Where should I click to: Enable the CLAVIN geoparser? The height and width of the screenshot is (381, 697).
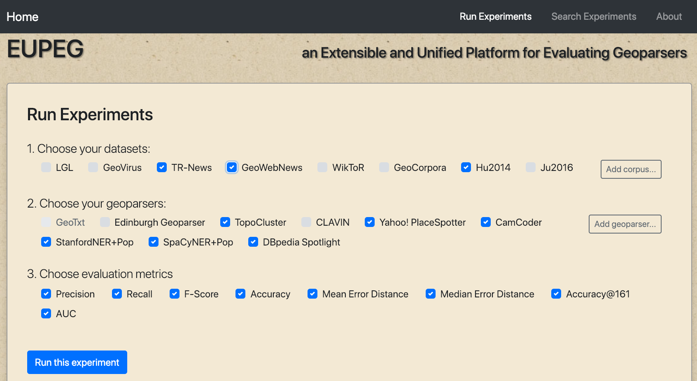point(306,222)
